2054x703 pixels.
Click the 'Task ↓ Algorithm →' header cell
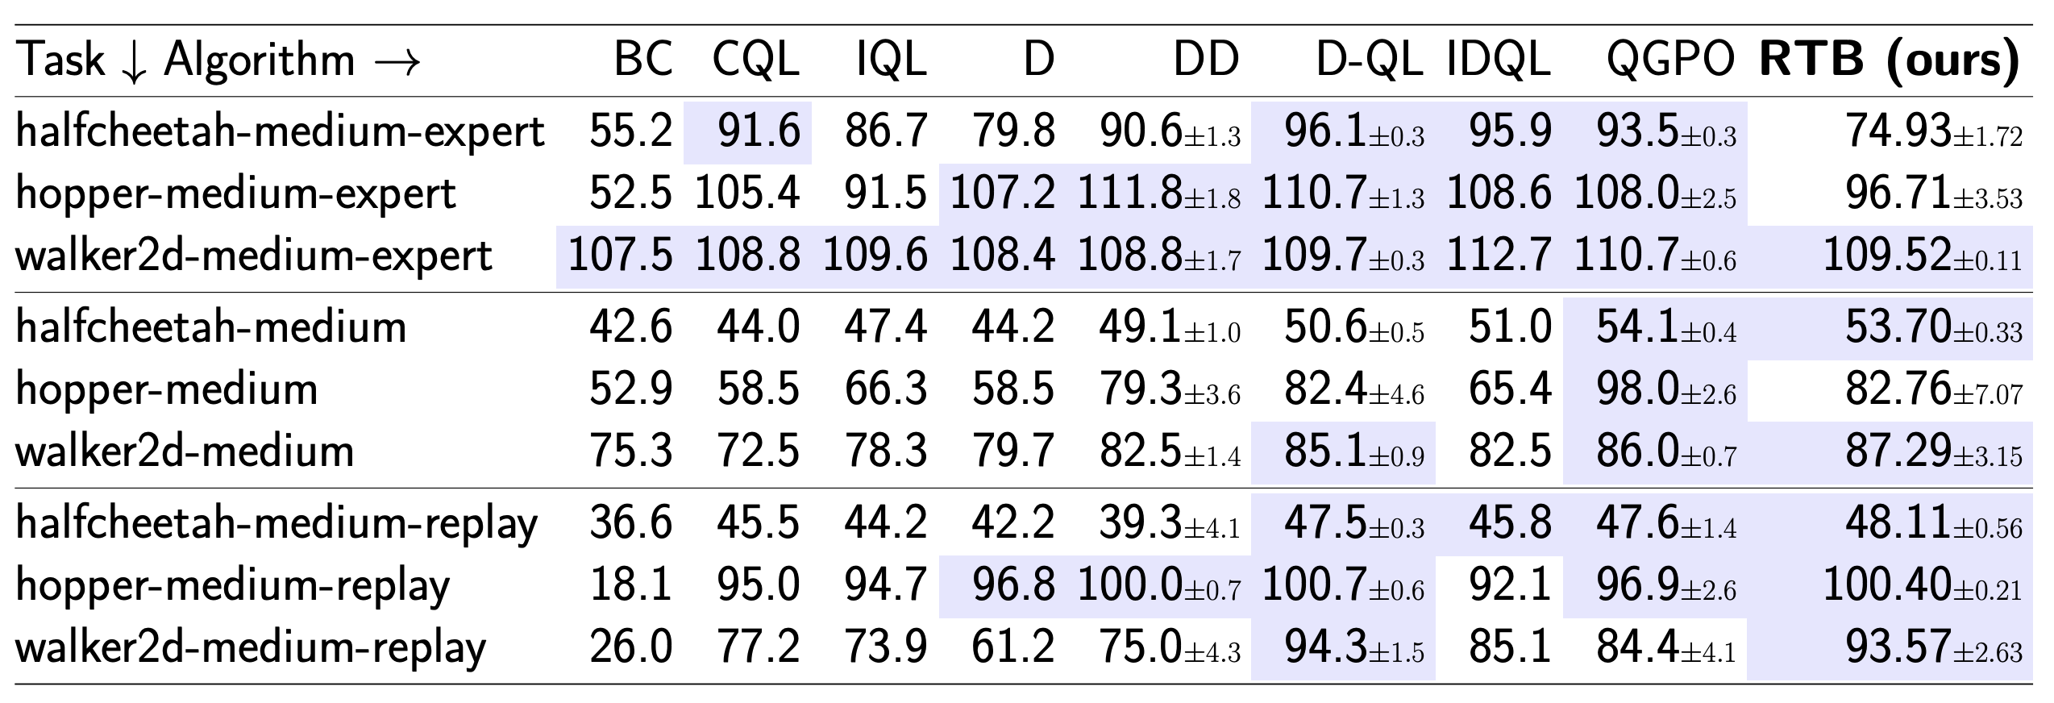(218, 60)
